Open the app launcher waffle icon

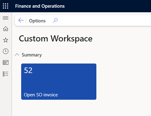(x=6, y=6)
